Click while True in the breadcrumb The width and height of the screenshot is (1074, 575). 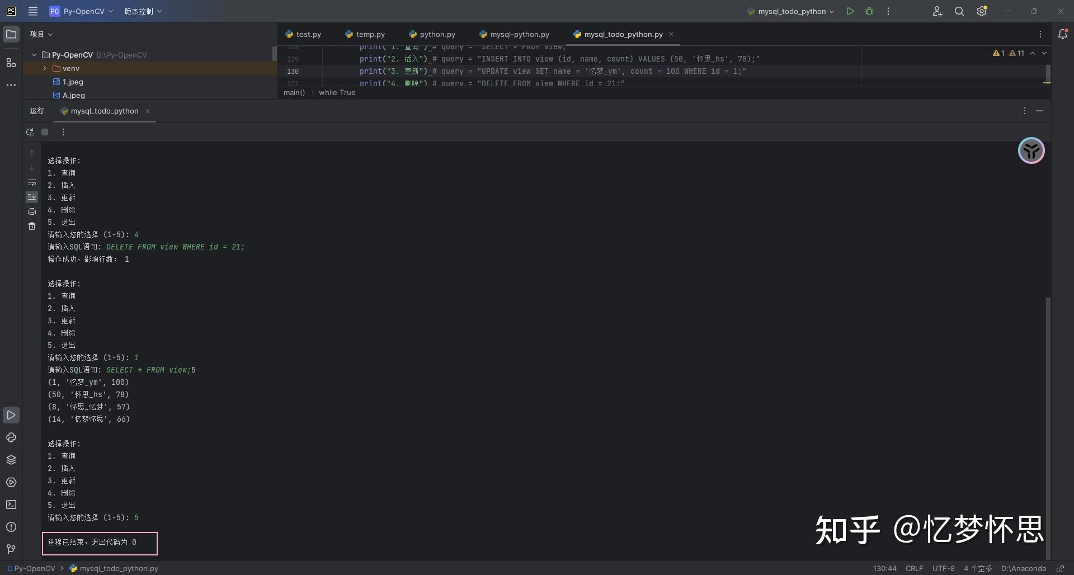coord(337,93)
